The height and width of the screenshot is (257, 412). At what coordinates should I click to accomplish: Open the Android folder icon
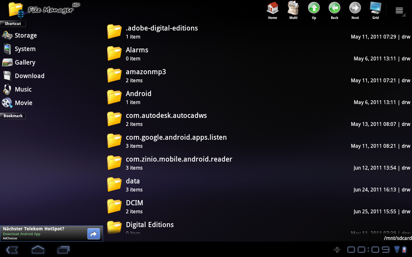click(x=114, y=97)
